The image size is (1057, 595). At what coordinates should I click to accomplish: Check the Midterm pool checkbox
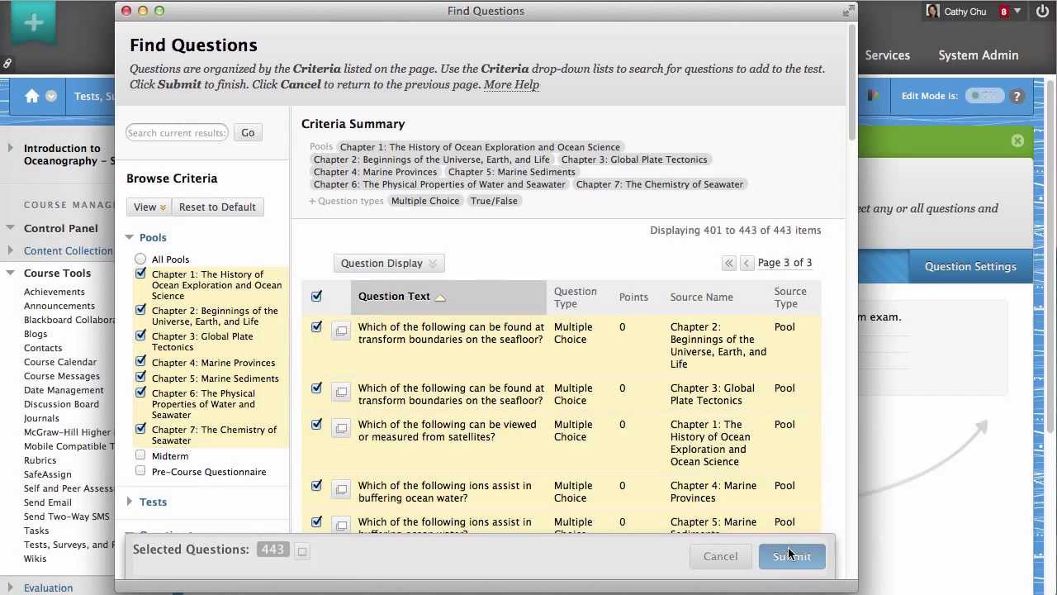pyautogui.click(x=140, y=455)
